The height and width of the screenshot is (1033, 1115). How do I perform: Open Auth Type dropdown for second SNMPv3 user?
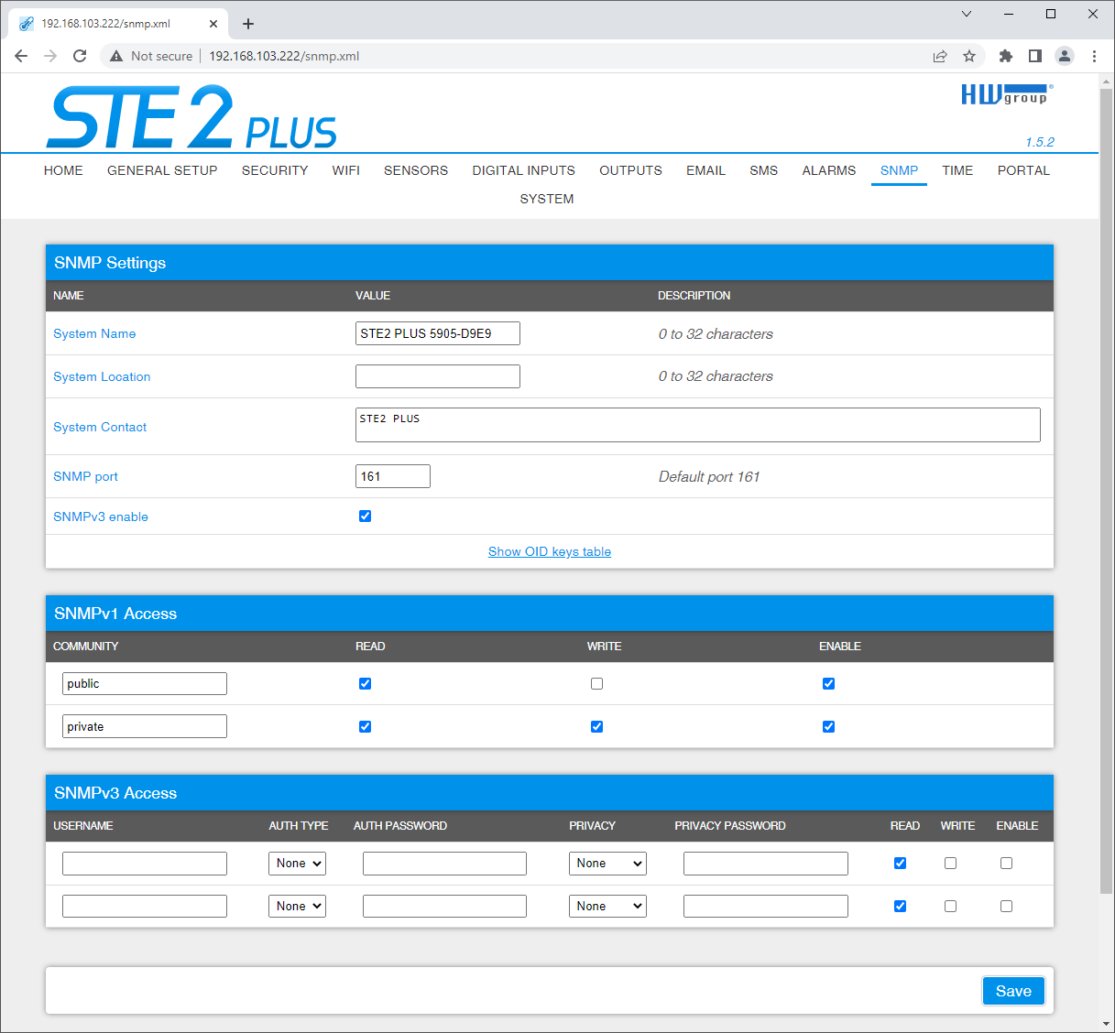[x=298, y=907]
